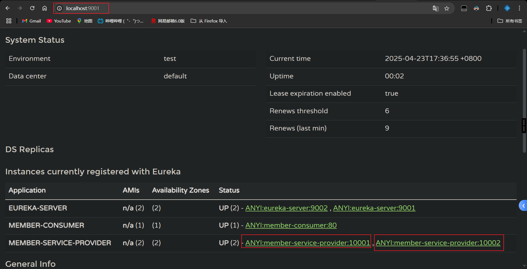527x269 pixels.
Task: Expand the '所有书签' all bookmarks folder
Action: click(x=510, y=21)
